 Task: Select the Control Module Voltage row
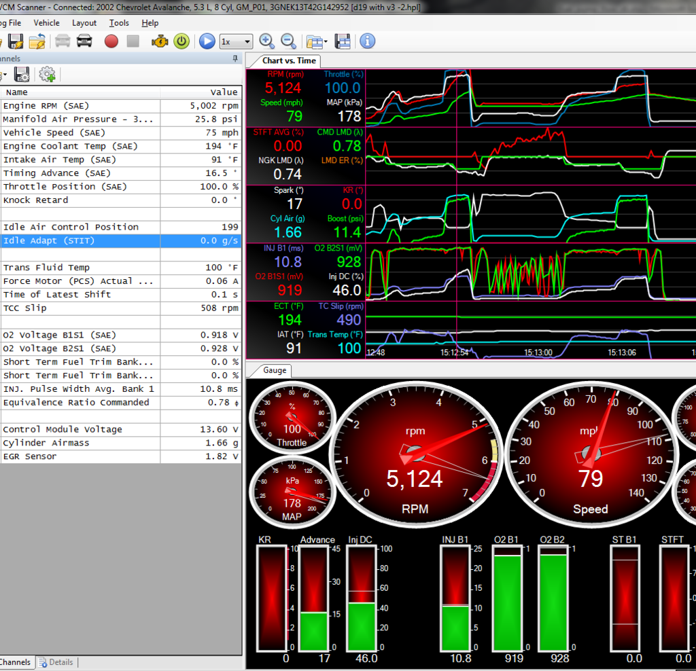coord(121,430)
